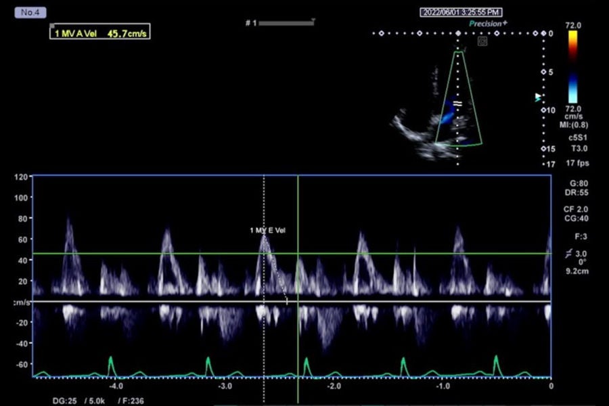Click the white dotted vertical caliper line
The height and width of the screenshot is (406, 609).
264,290
